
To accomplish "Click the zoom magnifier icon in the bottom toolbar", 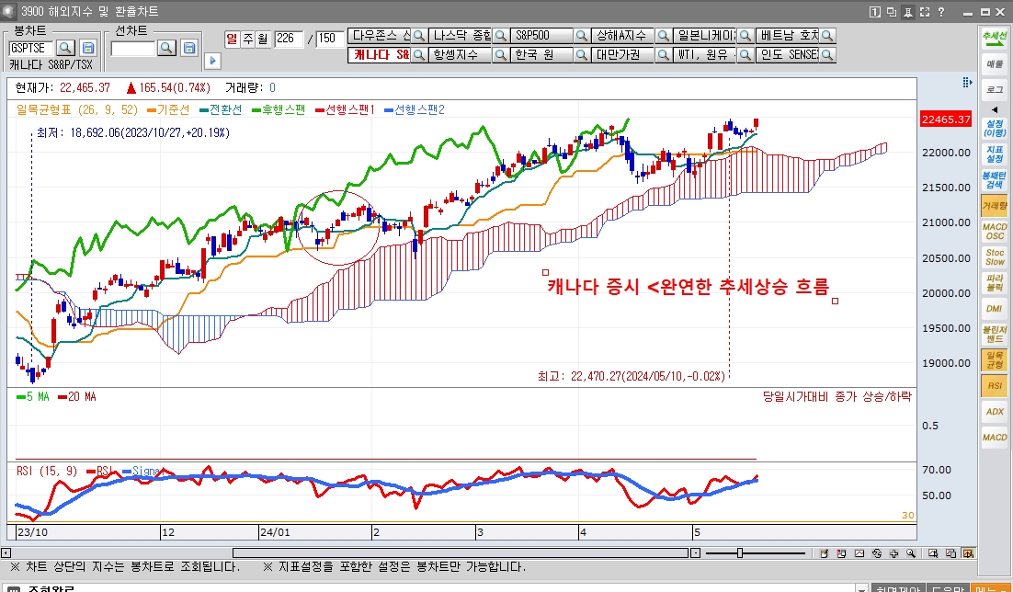I will pyautogui.click(x=911, y=553).
